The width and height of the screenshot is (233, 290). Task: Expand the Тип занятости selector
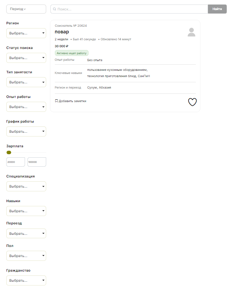pos(26,82)
